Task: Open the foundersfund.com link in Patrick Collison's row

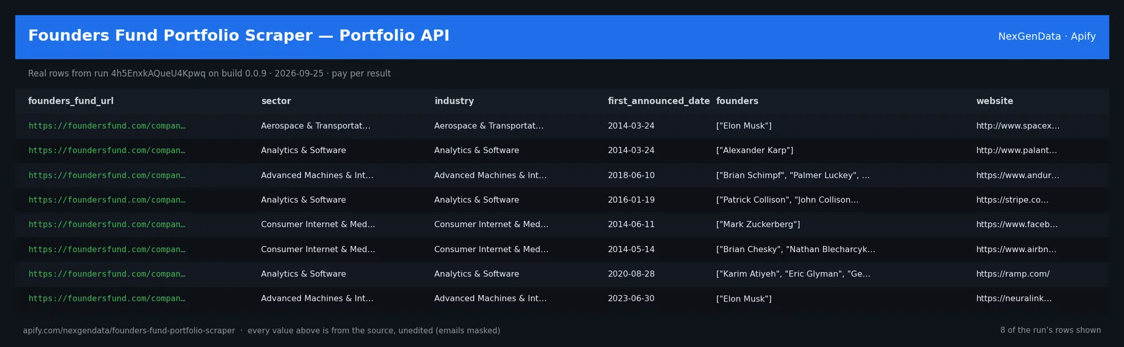Action: (x=107, y=200)
